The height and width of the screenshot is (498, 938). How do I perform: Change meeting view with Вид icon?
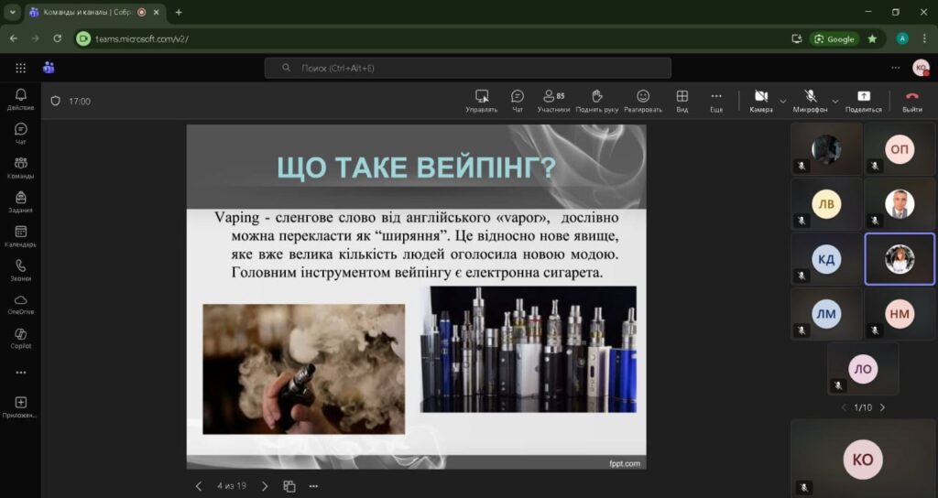coord(682,100)
